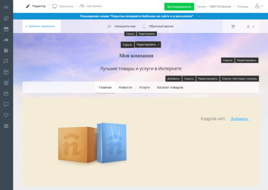The height and width of the screenshot is (190, 268).
Task: Hide the slogan block under company name
Action: pos(227,60)
